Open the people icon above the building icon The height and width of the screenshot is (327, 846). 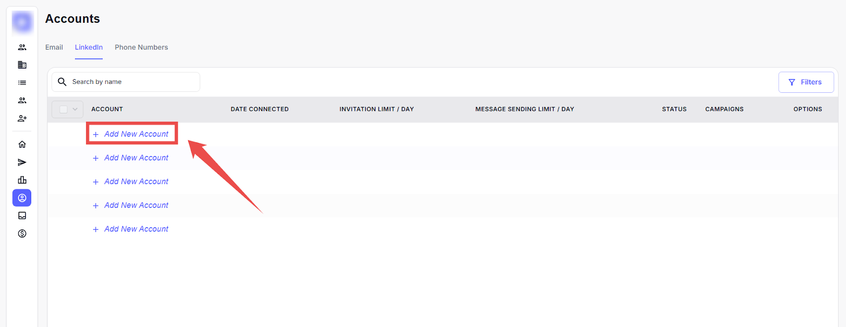pyautogui.click(x=22, y=47)
